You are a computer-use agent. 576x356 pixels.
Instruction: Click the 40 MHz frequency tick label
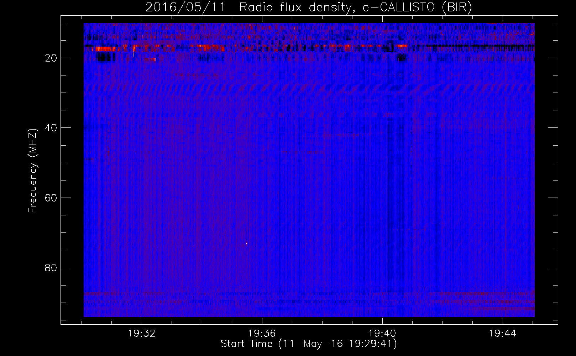[51, 128]
